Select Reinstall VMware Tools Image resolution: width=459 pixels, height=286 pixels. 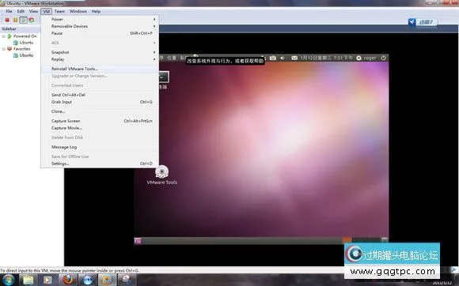point(100,69)
